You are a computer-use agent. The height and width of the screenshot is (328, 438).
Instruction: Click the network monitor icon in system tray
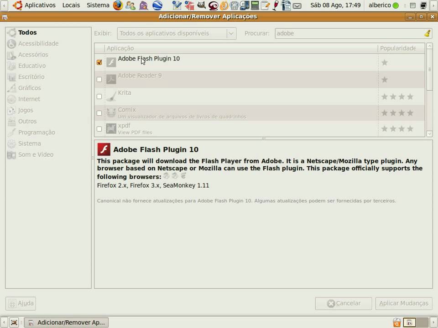pos(423,5)
